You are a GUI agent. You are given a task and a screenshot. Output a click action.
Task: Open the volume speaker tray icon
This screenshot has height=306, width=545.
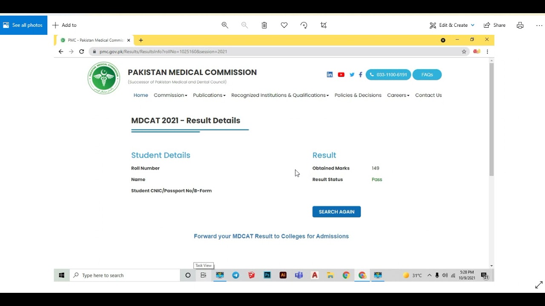click(445, 275)
